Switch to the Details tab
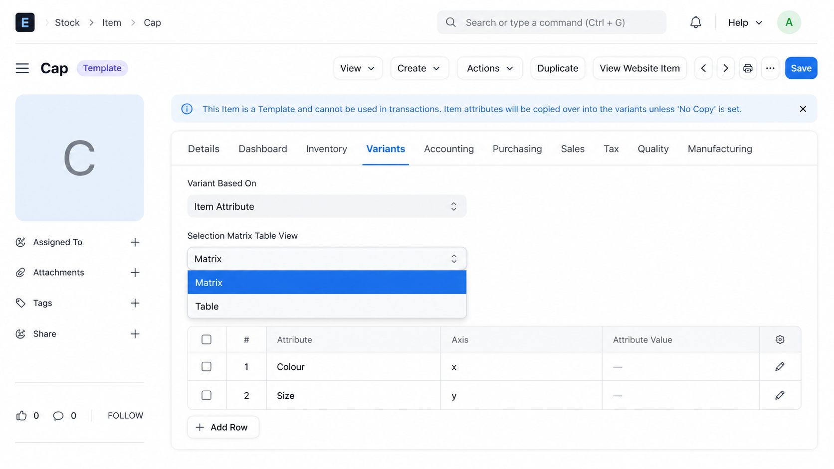 click(204, 149)
